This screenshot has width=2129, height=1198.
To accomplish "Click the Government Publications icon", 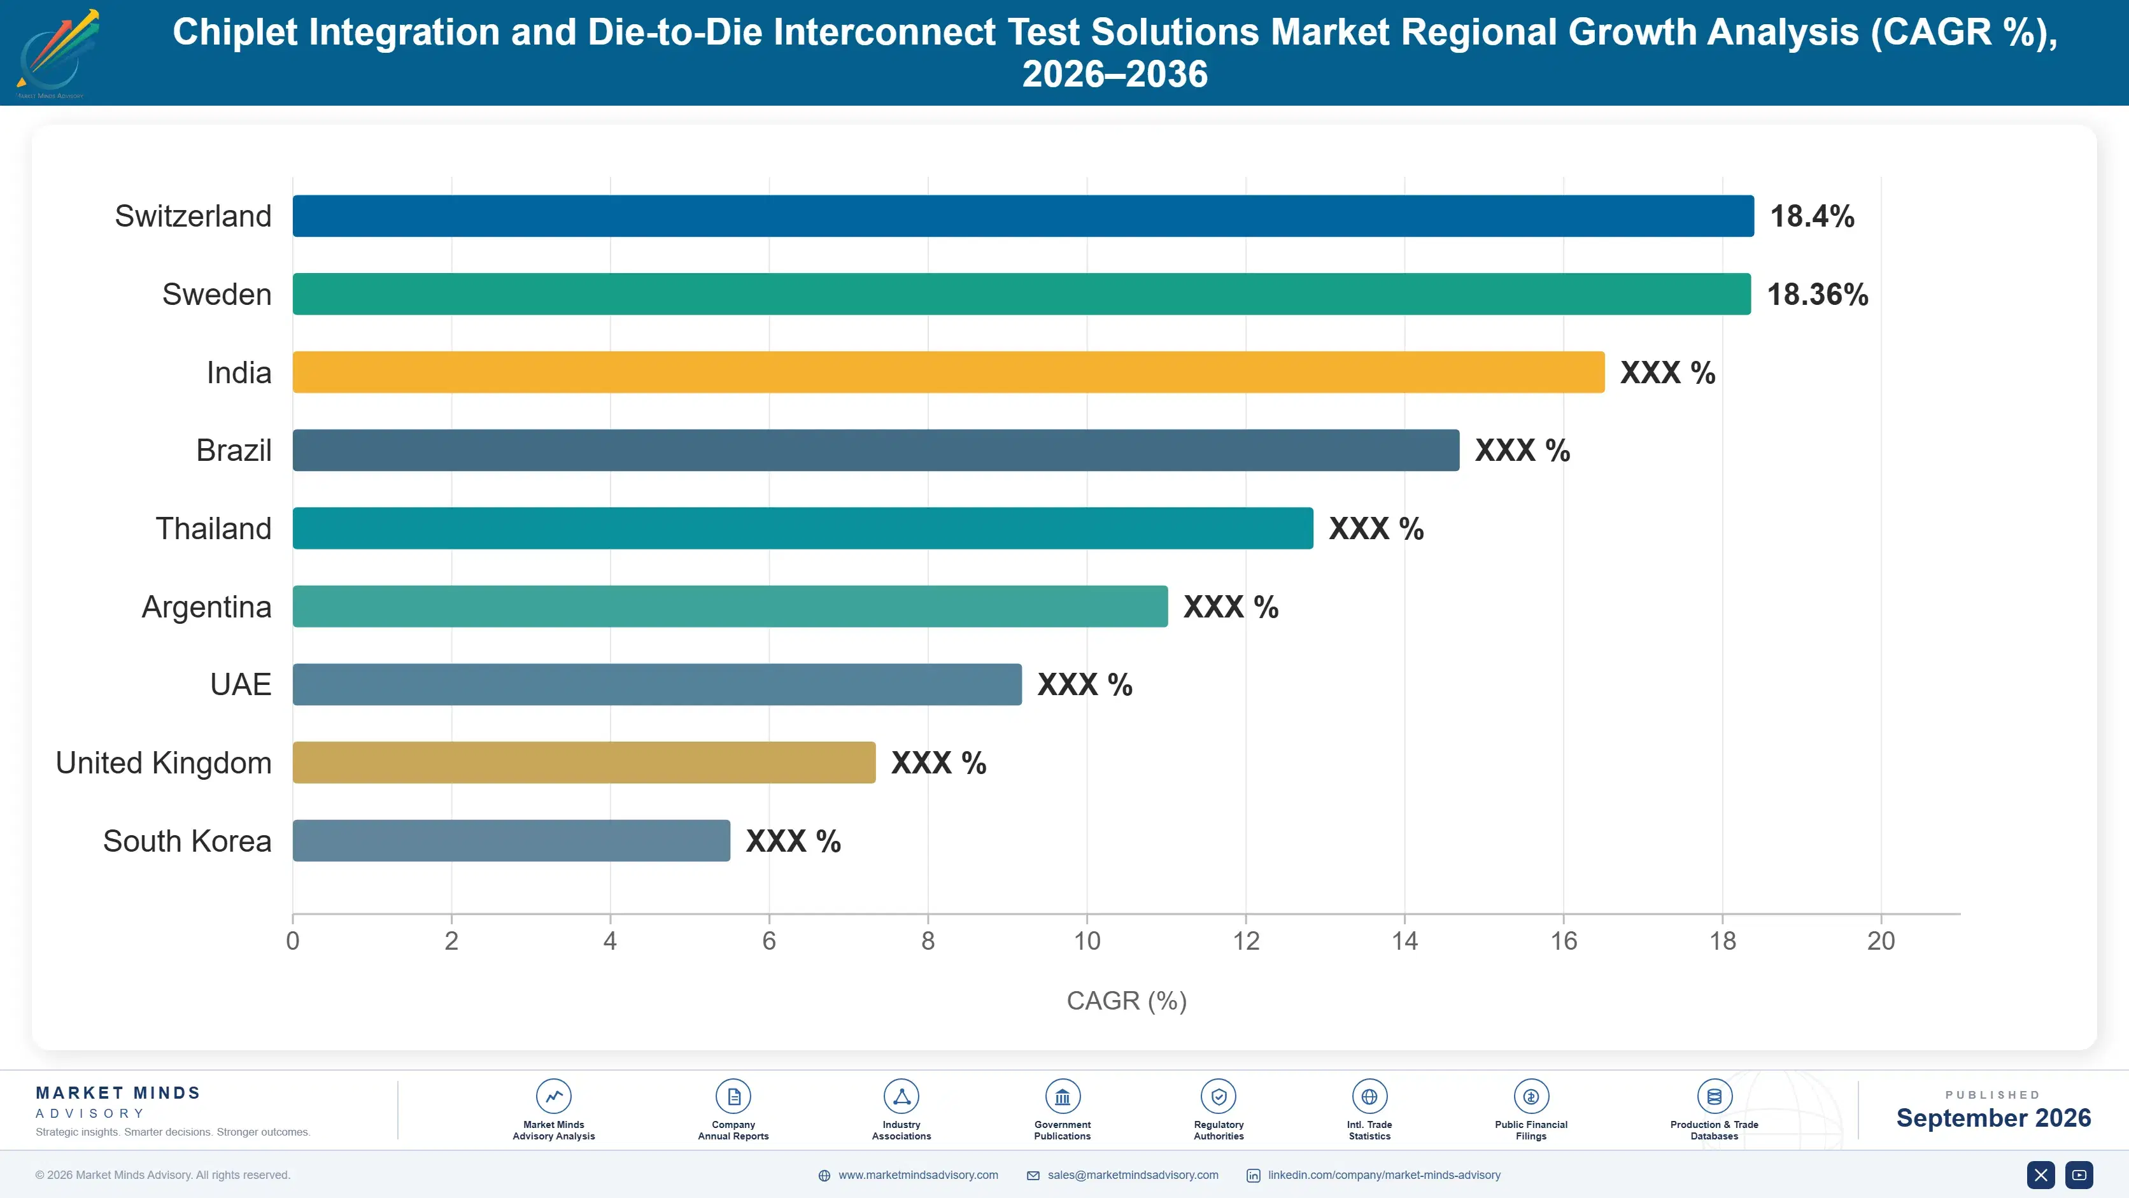I will (x=1062, y=1096).
